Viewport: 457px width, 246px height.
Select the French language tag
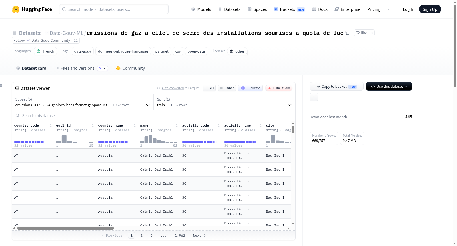(x=45, y=51)
